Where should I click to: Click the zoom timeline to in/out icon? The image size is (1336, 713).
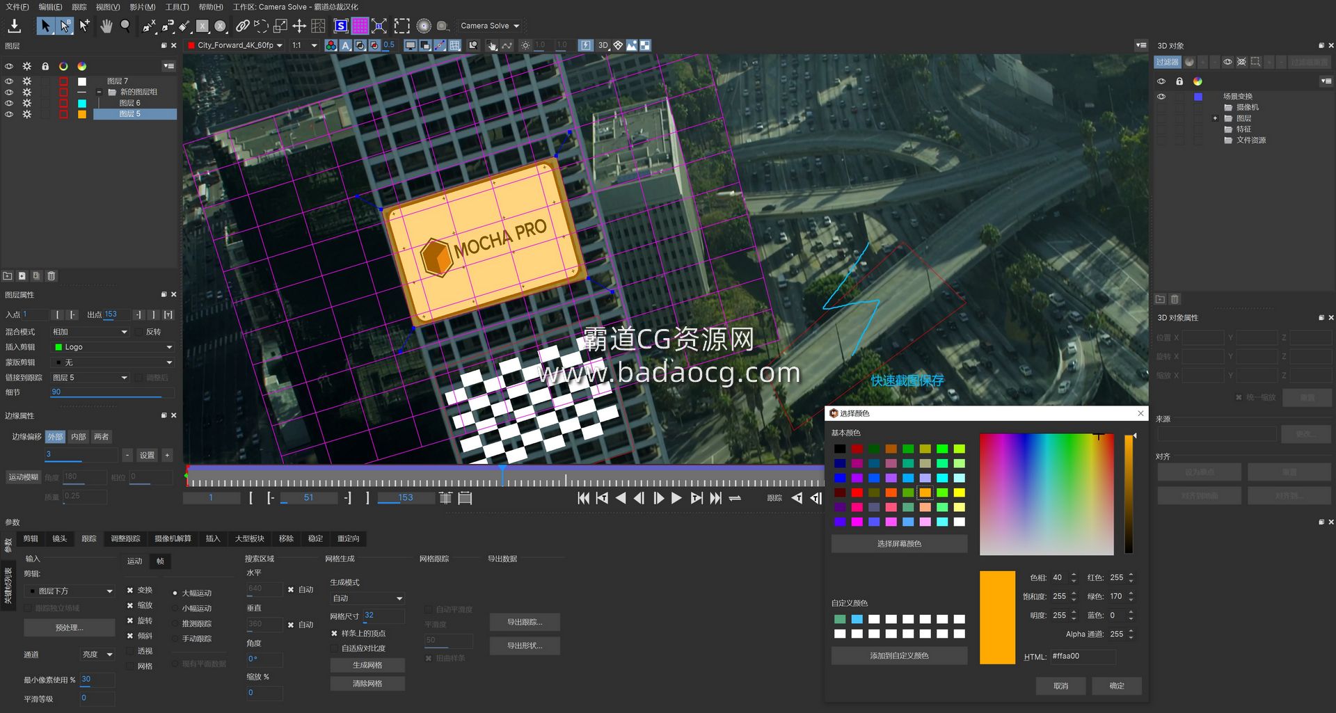point(445,498)
